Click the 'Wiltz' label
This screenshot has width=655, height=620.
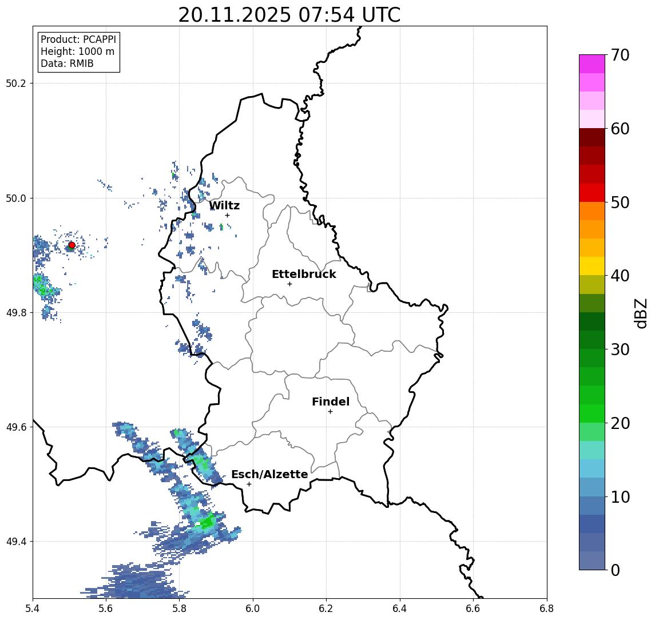(224, 205)
